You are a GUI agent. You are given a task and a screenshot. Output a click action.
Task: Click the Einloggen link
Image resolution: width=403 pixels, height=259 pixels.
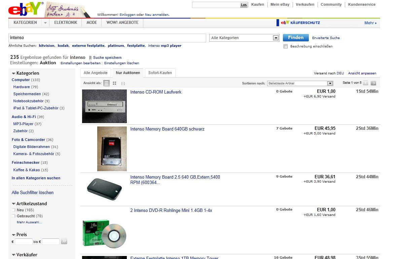[x=127, y=15]
